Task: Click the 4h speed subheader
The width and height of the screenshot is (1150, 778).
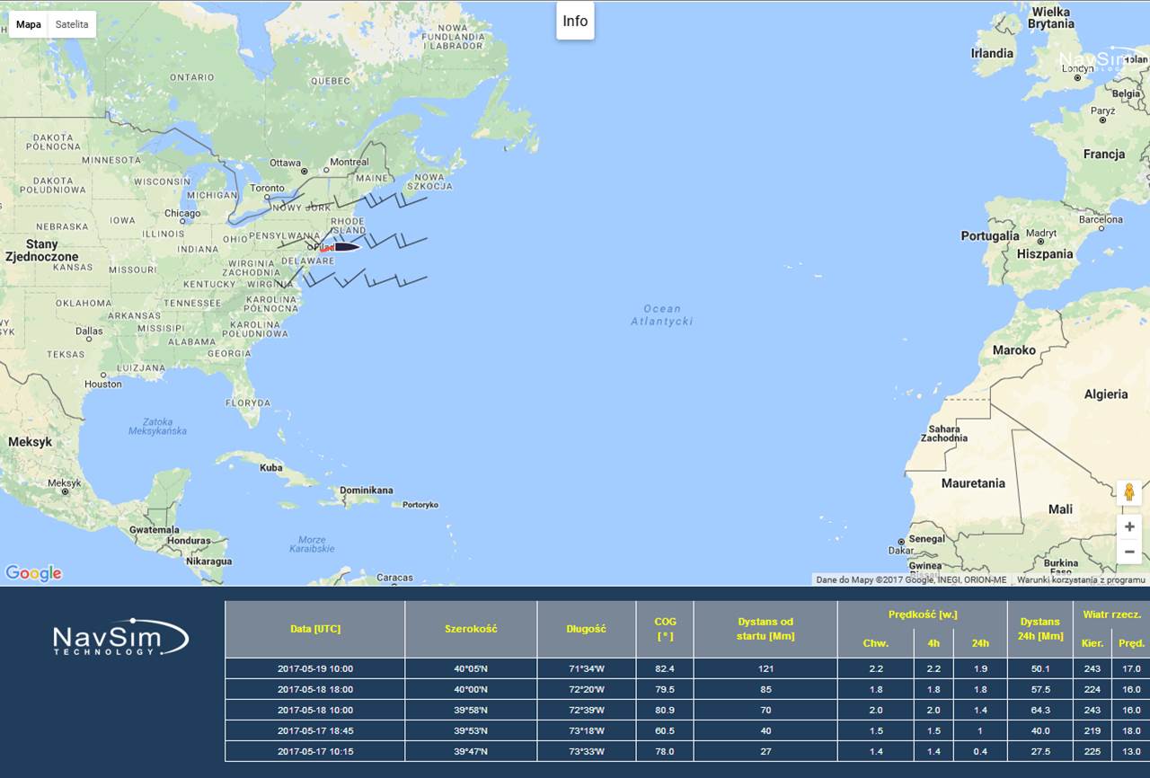Action: point(933,642)
